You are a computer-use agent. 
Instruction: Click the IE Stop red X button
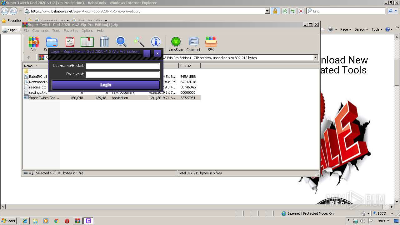[301, 11]
